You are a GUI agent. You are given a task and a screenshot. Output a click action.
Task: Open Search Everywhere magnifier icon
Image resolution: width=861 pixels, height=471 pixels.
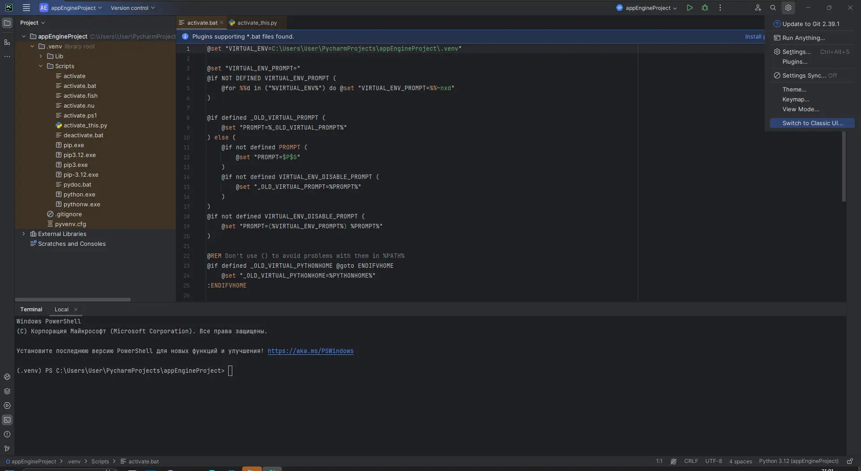click(773, 8)
